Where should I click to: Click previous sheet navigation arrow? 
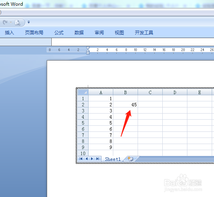pyautogui.click(x=87, y=159)
